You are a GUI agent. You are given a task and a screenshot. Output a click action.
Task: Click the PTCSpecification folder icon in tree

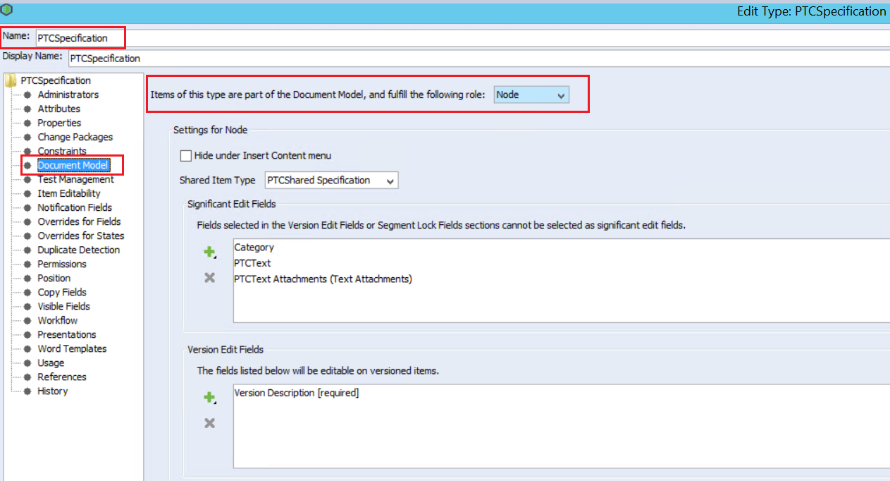point(11,80)
